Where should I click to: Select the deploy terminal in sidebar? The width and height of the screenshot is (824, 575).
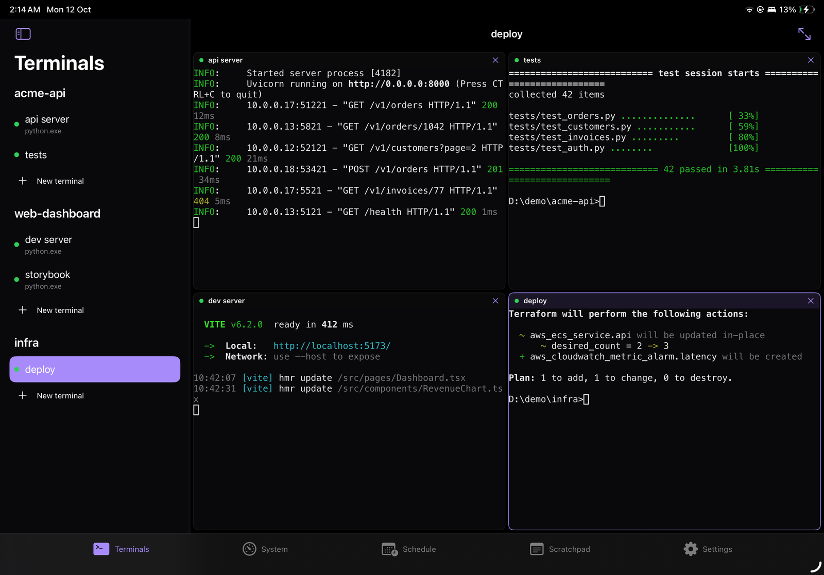click(x=95, y=370)
